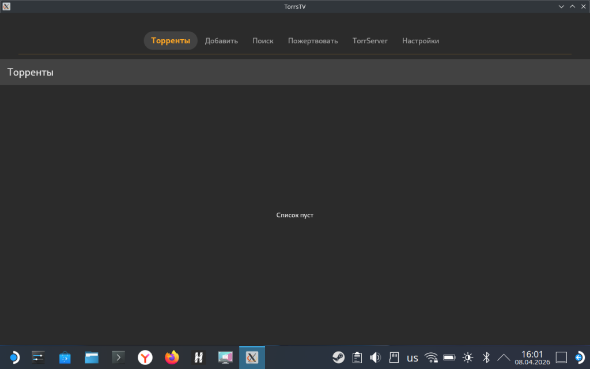The image size is (590, 369).
Task: Open Dolphin file manager icon
Action: point(92,357)
